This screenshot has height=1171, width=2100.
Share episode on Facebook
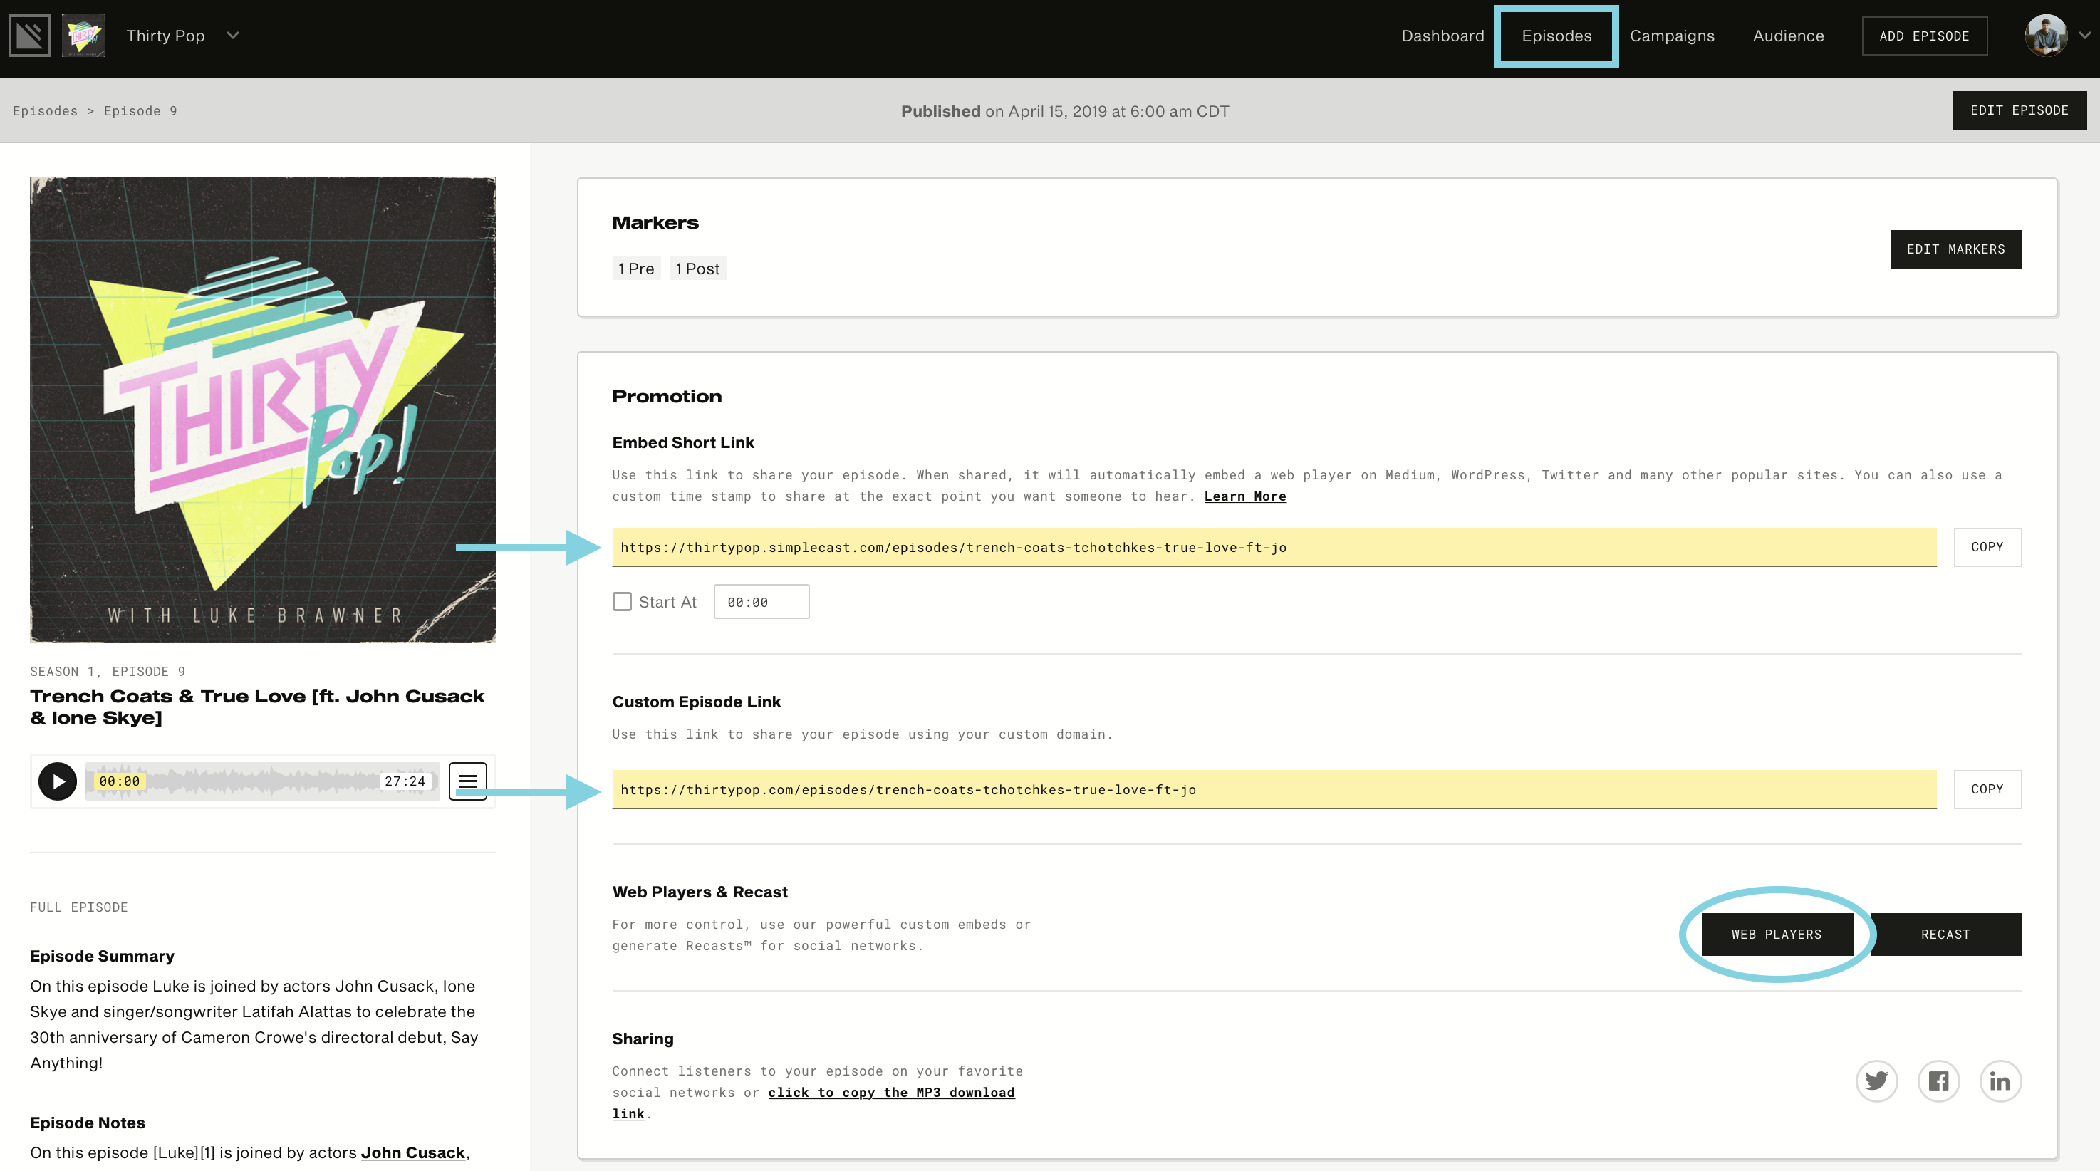(x=1938, y=1081)
